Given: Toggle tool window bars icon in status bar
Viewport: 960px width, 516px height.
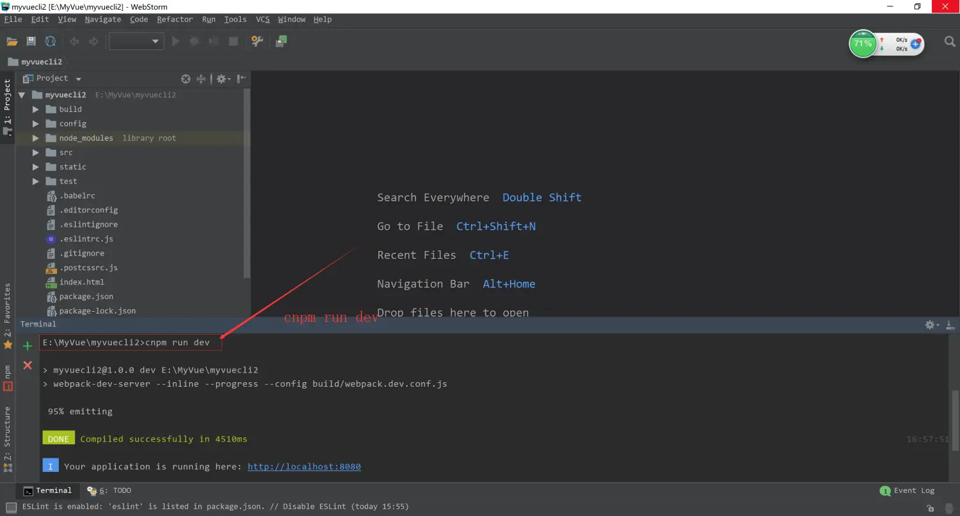Looking at the screenshot, I should pyautogui.click(x=11, y=506).
